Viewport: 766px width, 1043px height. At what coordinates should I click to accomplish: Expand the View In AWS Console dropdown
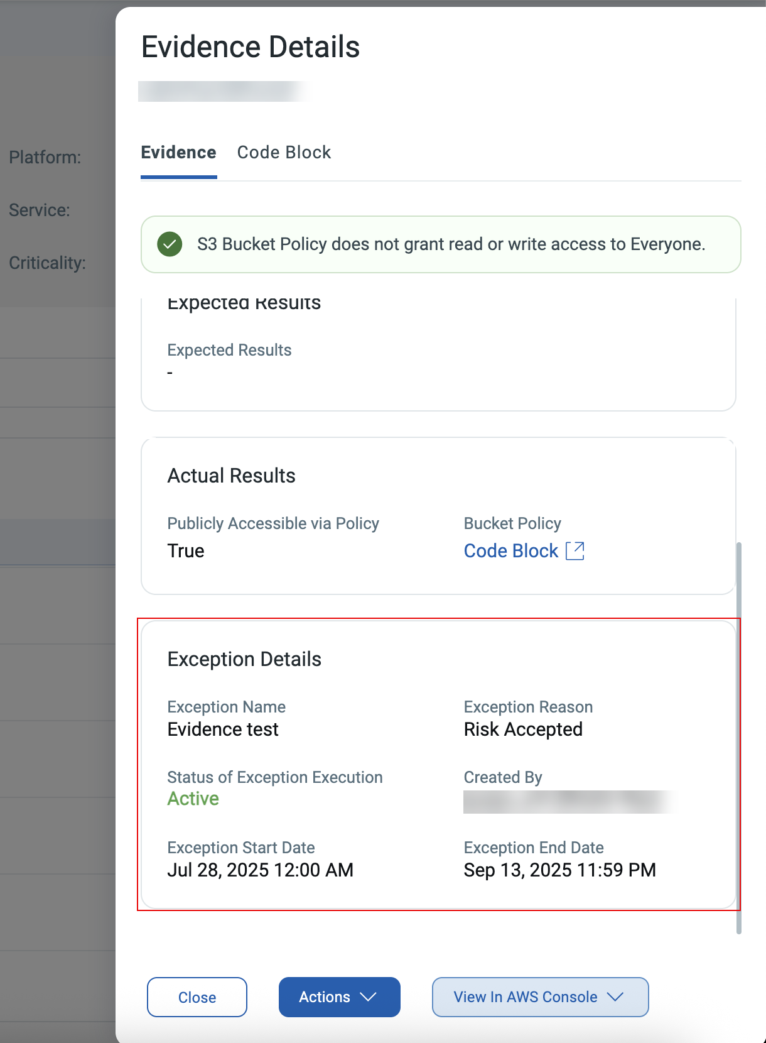pyautogui.click(x=540, y=997)
